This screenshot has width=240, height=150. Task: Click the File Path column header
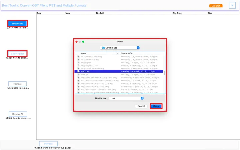click(100, 13)
